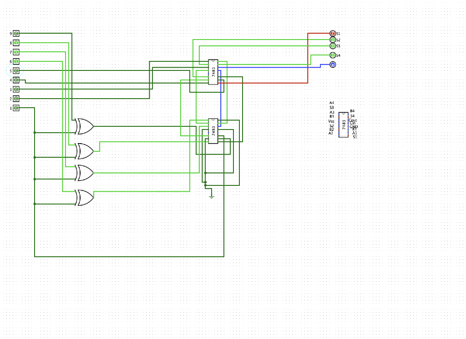Toggle input pin 1 on

pyautogui.click(x=16, y=107)
